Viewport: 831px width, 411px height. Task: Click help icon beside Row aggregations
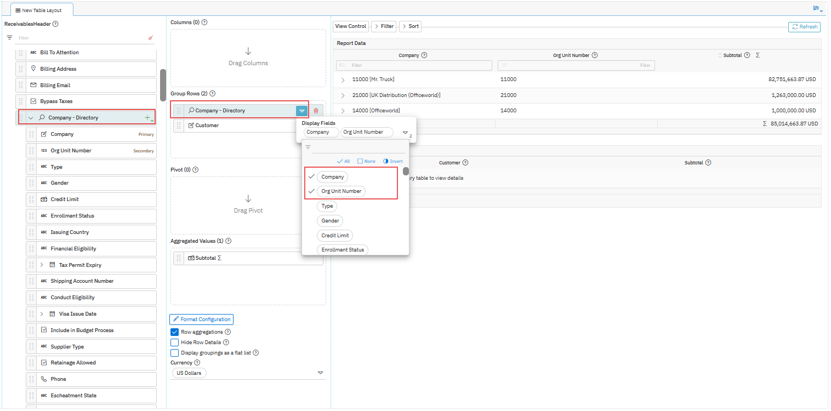[228, 332]
